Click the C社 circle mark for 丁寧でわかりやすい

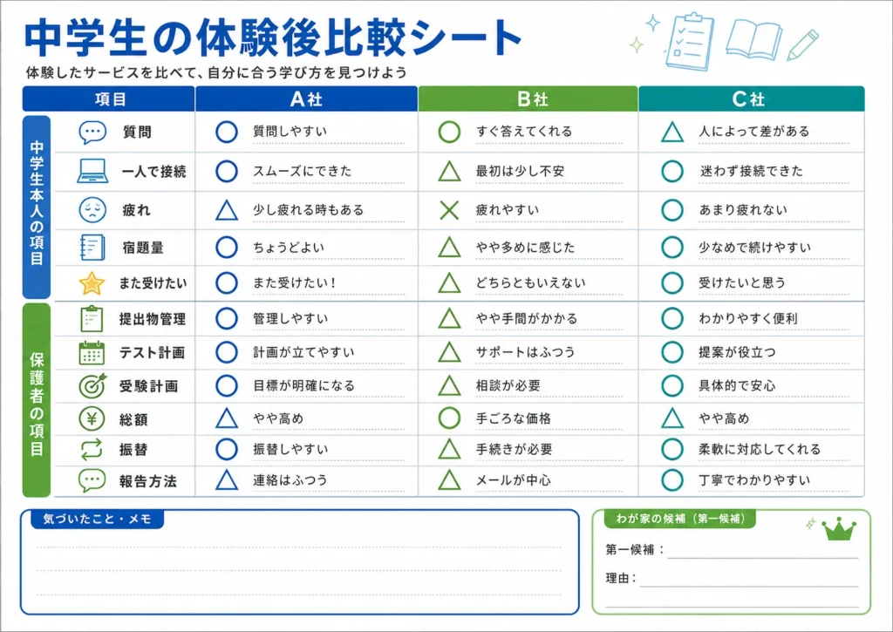(x=672, y=480)
